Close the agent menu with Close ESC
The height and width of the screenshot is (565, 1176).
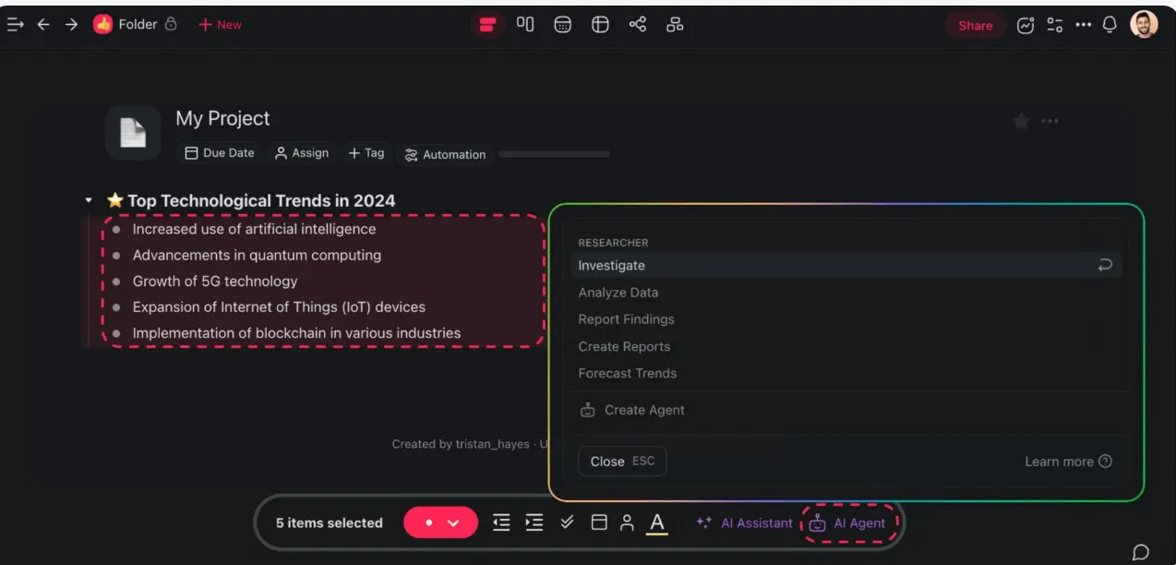tap(622, 462)
